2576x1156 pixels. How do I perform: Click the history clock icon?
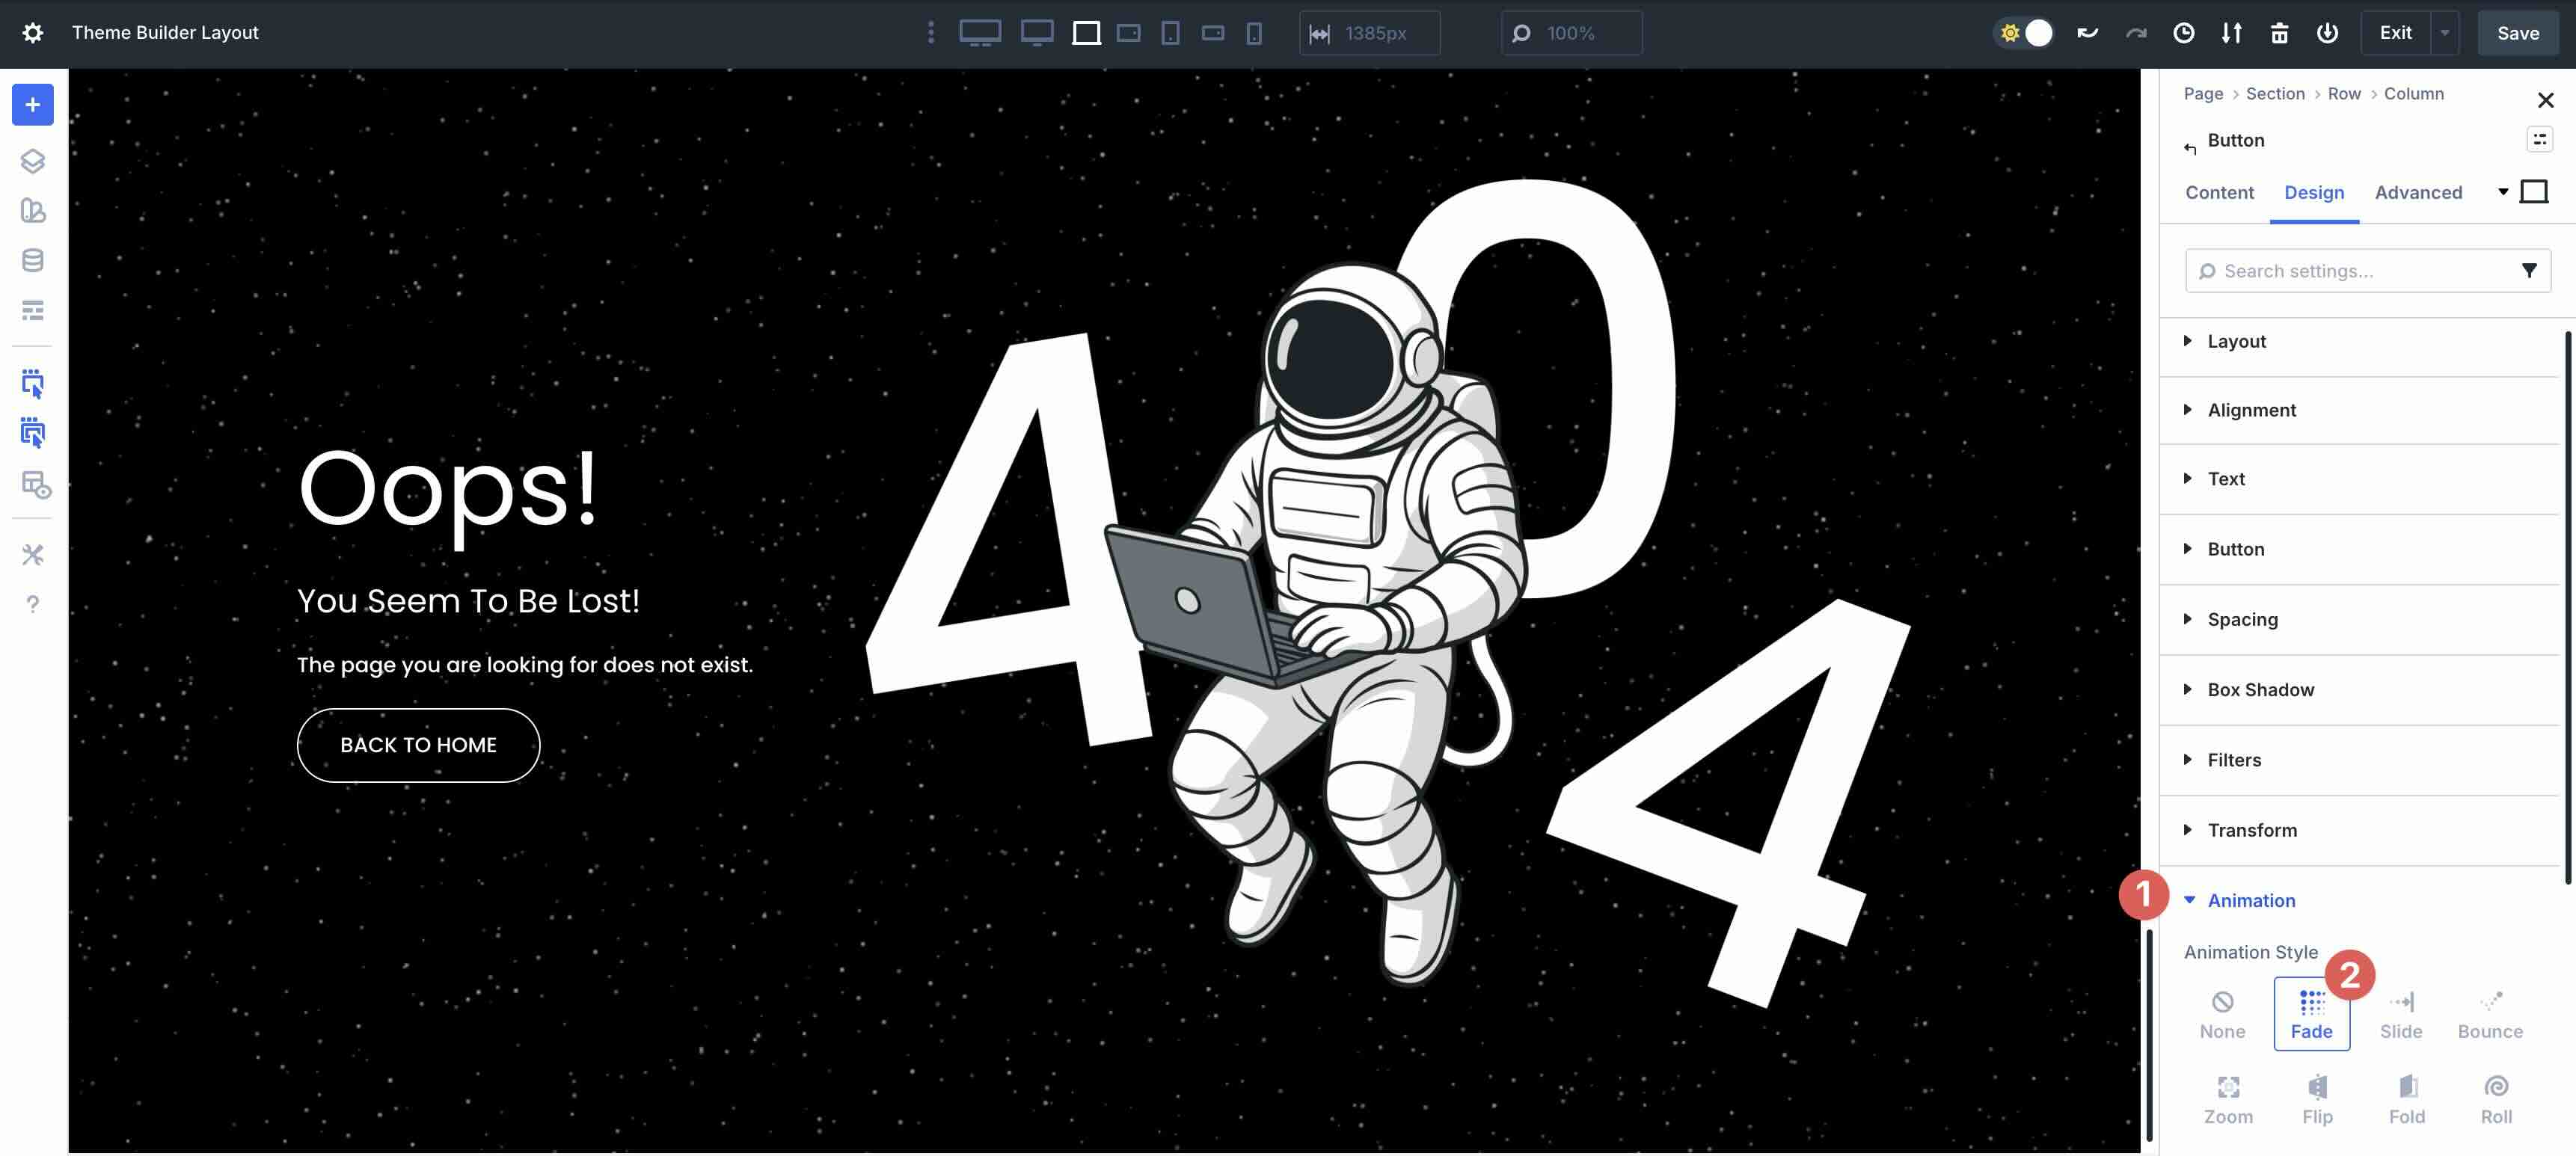point(2183,33)
